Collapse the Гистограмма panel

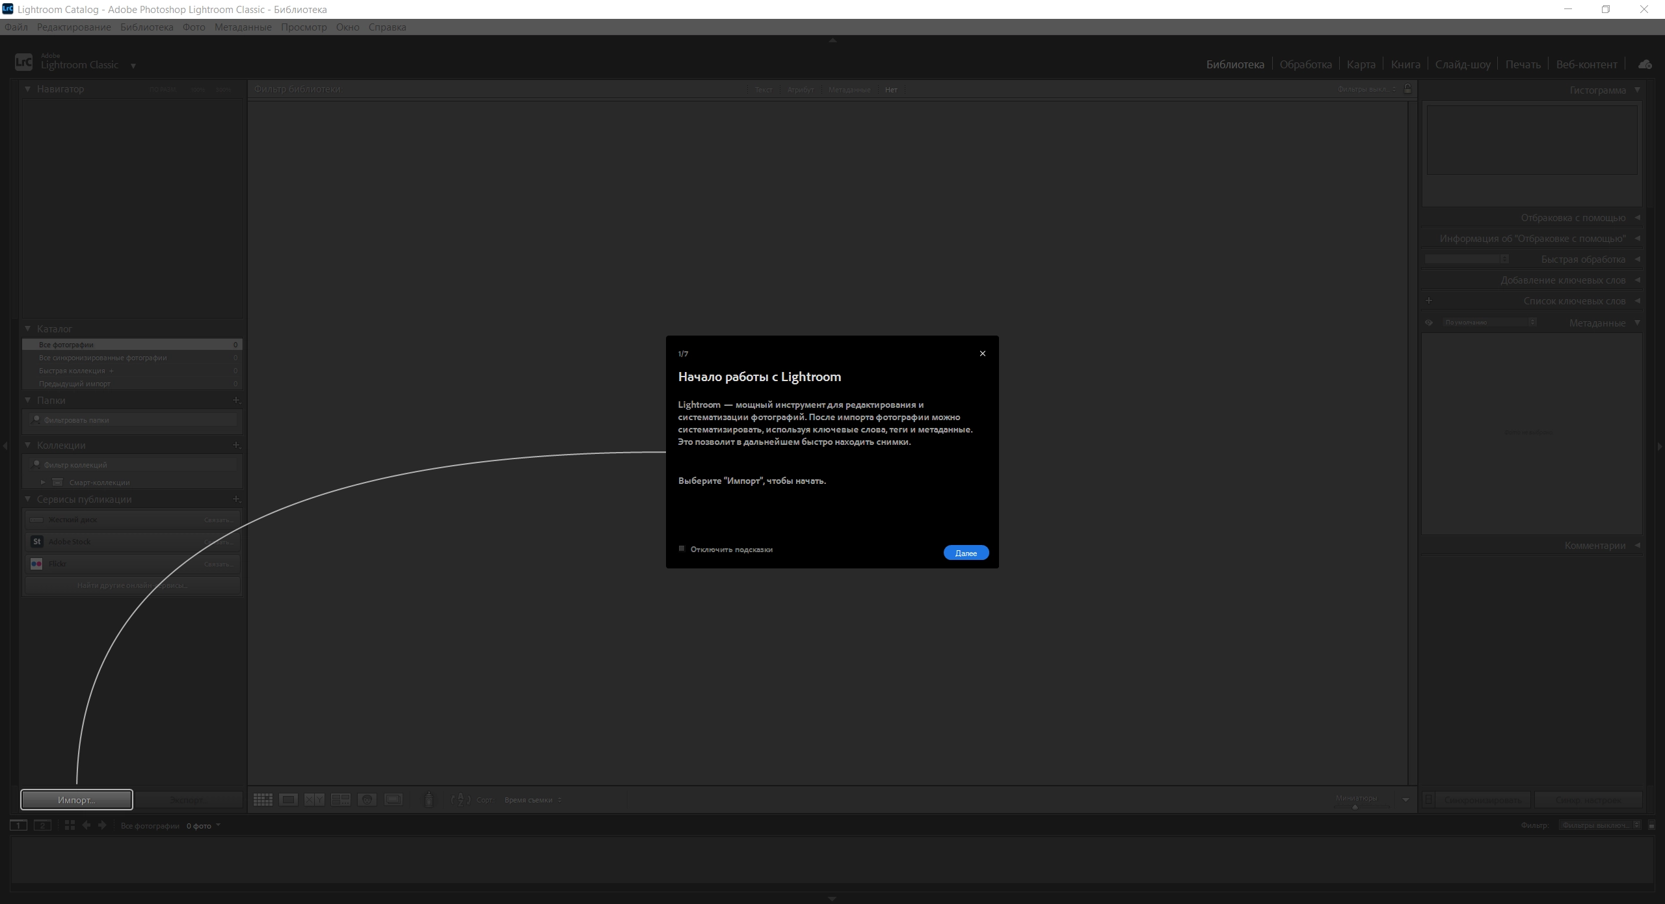tap(1637, 90)
